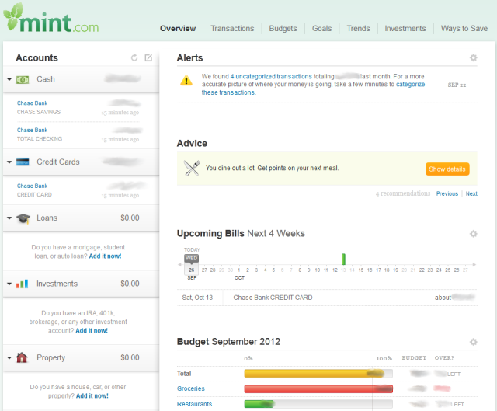This screenshot has width=497, height=411.
Task: Click the Restaurants green progress bar
Action: [x=259, y=404]
